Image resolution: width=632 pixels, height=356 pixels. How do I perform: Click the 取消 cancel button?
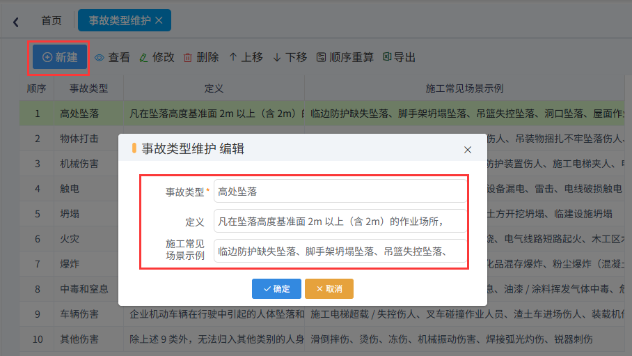click(x=329, y=288)
